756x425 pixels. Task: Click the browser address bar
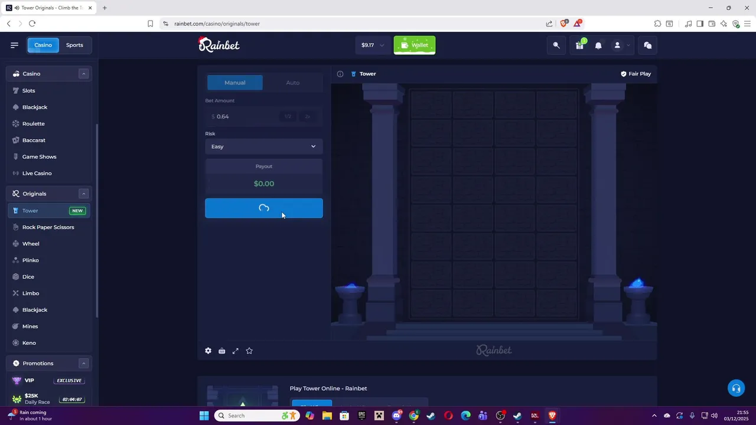point(354,24)
